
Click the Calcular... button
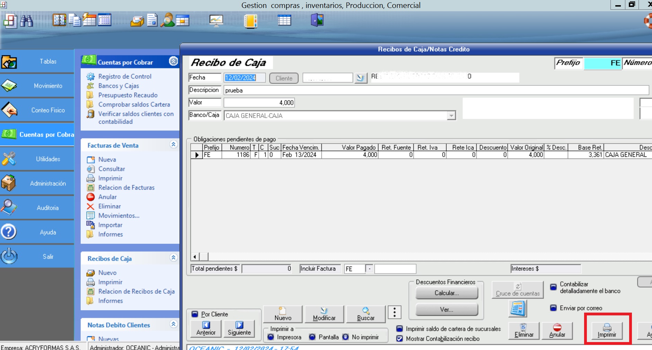click(x=447, y=293)
